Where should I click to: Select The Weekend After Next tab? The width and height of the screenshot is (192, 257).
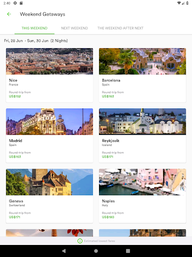coord(120,28)
